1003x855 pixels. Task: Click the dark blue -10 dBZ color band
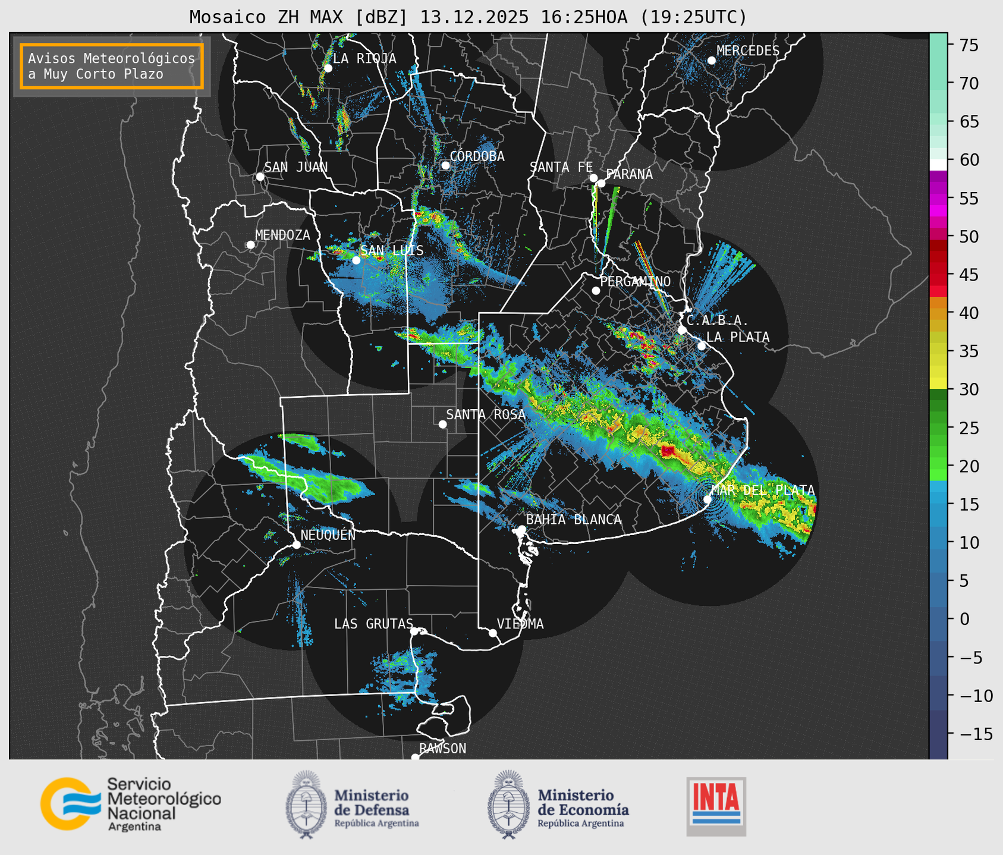pos(938,696)
